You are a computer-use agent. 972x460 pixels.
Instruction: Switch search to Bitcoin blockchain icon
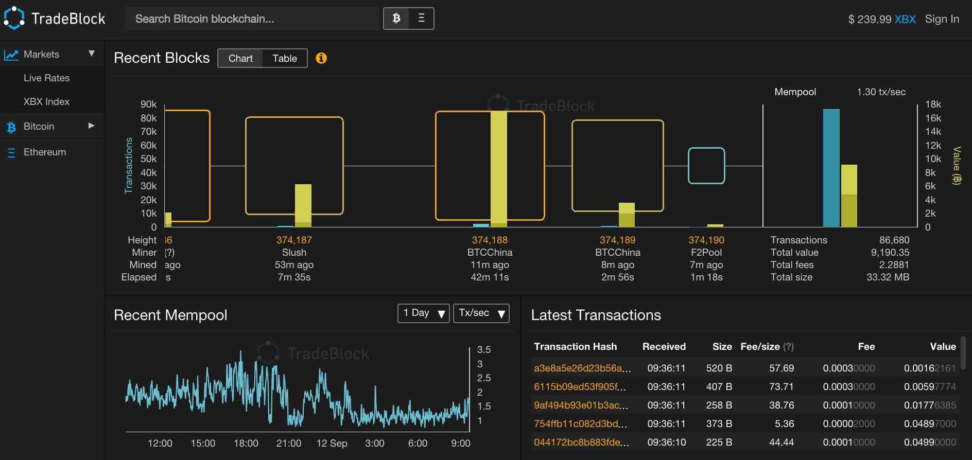[x=396, y=19]
